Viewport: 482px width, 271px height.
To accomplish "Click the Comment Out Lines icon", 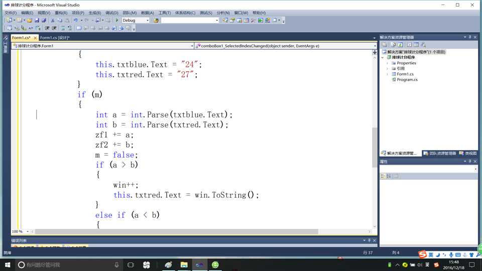I will click(x=63, y=28).
